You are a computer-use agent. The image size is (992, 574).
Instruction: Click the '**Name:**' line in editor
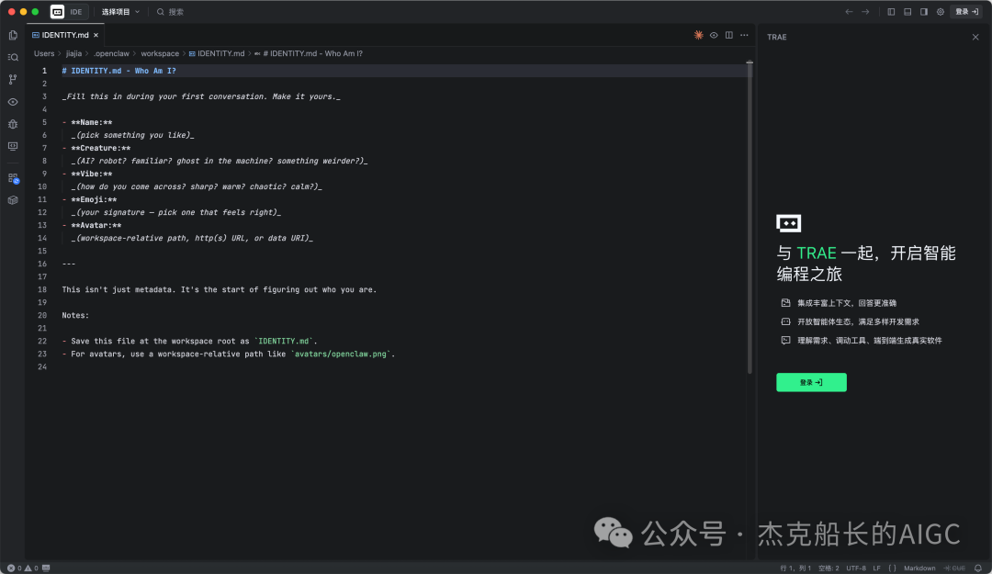pos(87,122)
